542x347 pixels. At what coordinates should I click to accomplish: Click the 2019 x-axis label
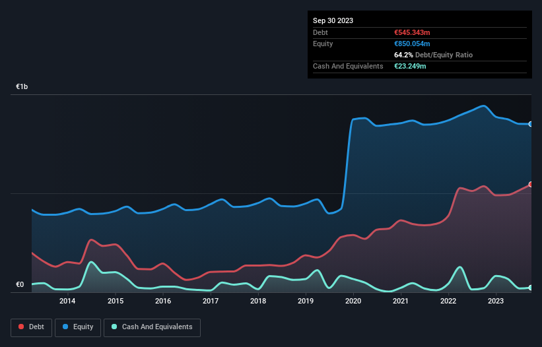pos(306,301)
